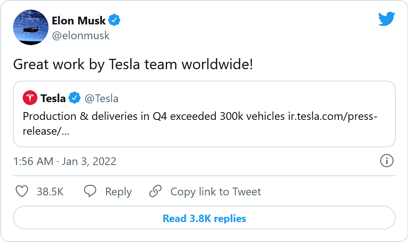Click the Elon Musk display name
The height and width of the screenshot is (242, 408).
coord(79,20)
